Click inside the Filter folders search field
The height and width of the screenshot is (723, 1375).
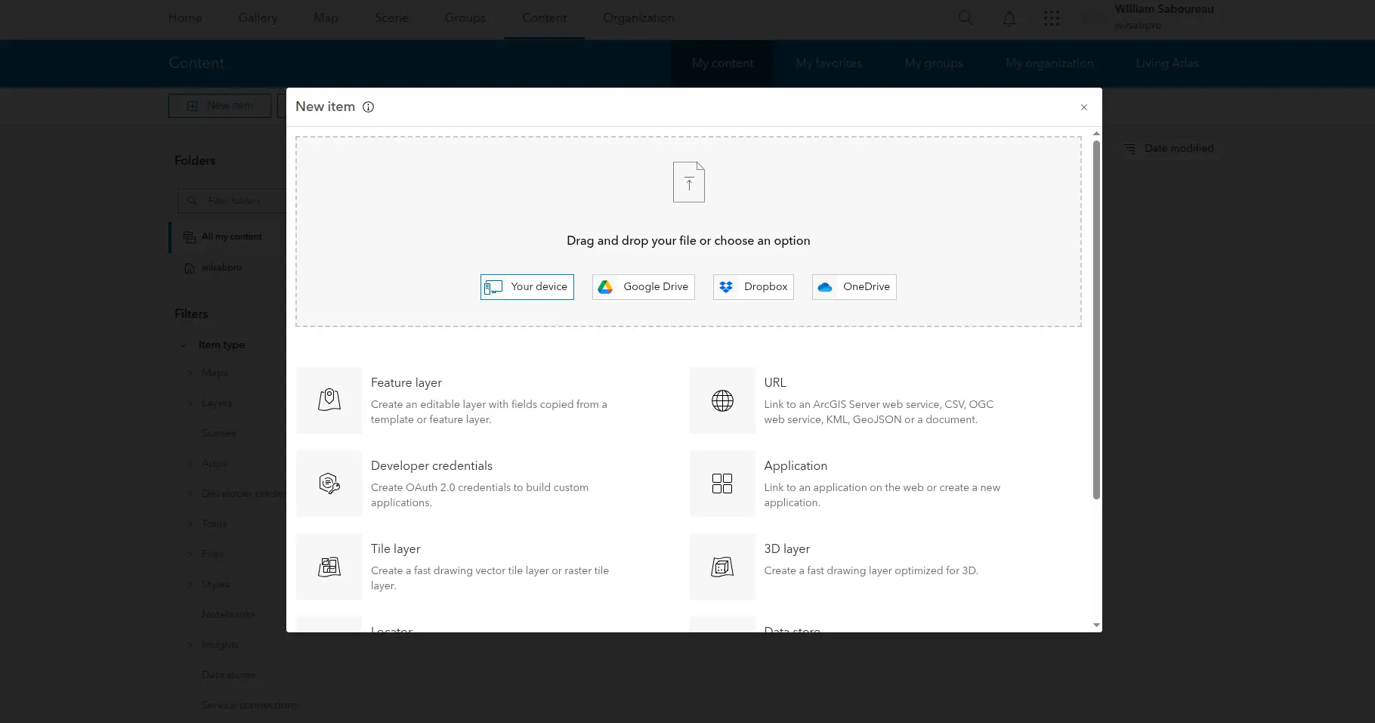pos(234,201)
